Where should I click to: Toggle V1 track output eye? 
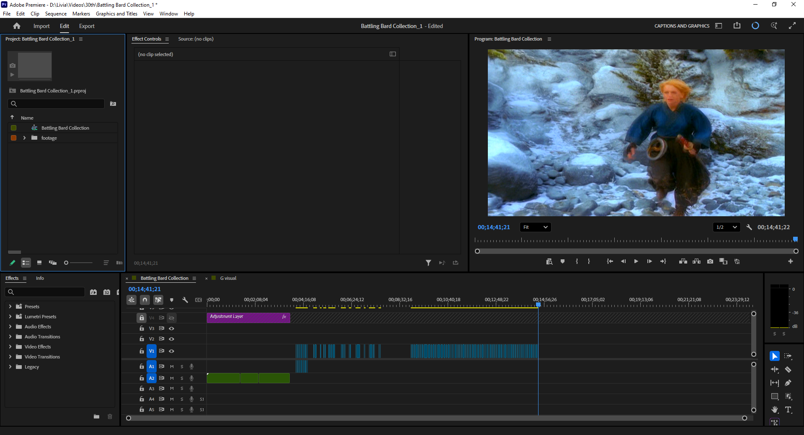171,351
